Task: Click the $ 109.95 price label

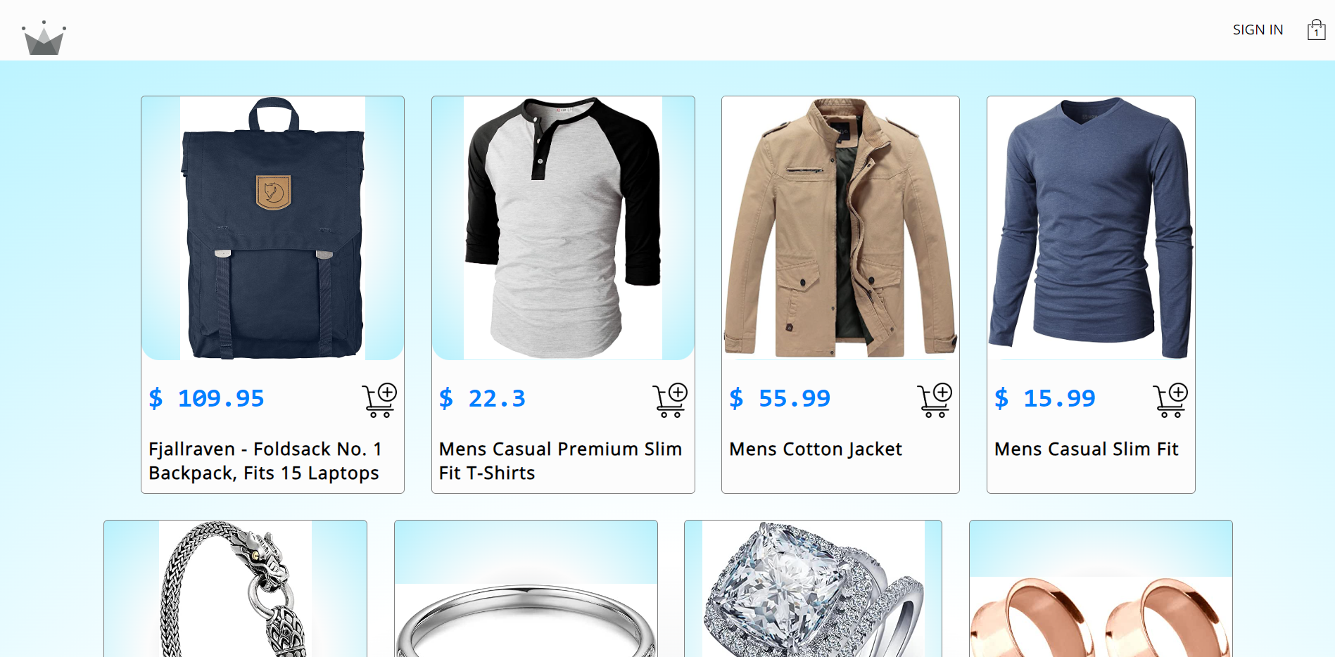Action: pos(206,399)
